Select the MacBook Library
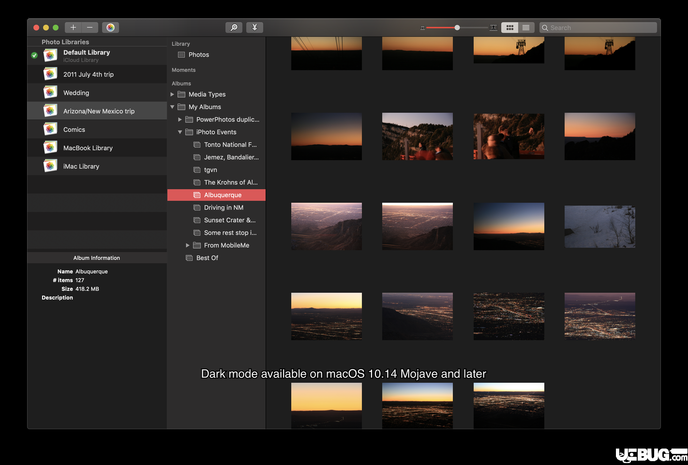Image resolution: width=688 pixels, height=465 pixels. click(x=97, y=148)
